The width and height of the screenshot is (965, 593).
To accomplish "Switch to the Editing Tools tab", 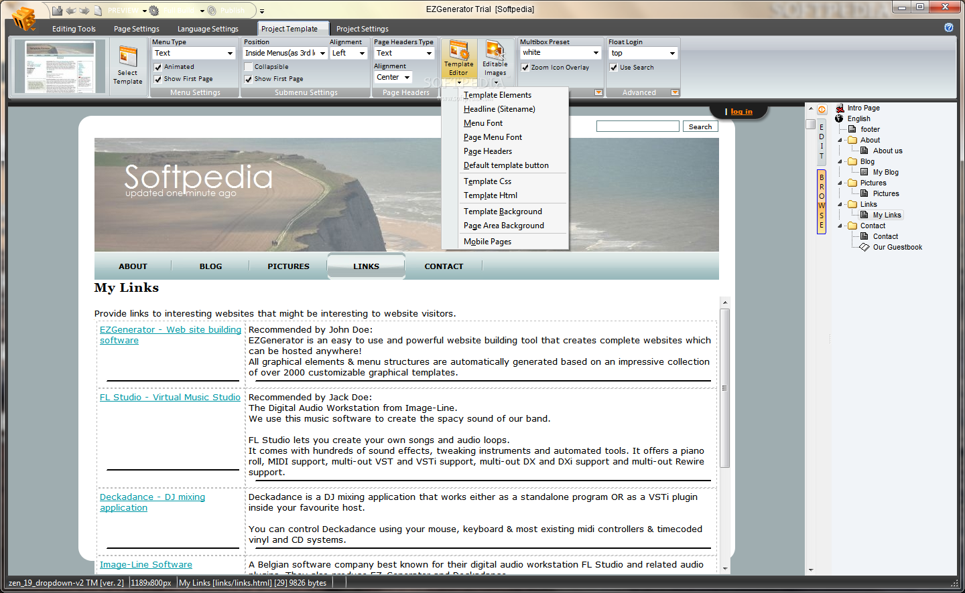I will click(74, 29).
